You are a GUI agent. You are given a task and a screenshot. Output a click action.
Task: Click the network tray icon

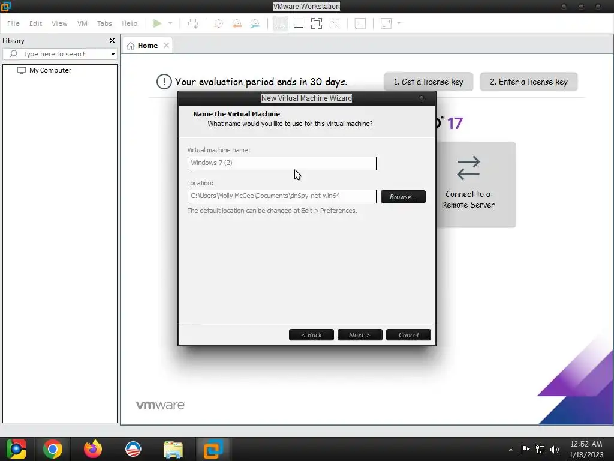(540, 449)
